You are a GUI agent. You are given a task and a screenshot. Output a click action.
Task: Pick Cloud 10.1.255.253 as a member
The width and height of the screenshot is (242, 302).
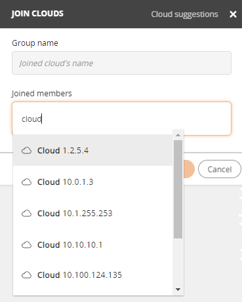point(93,213)
